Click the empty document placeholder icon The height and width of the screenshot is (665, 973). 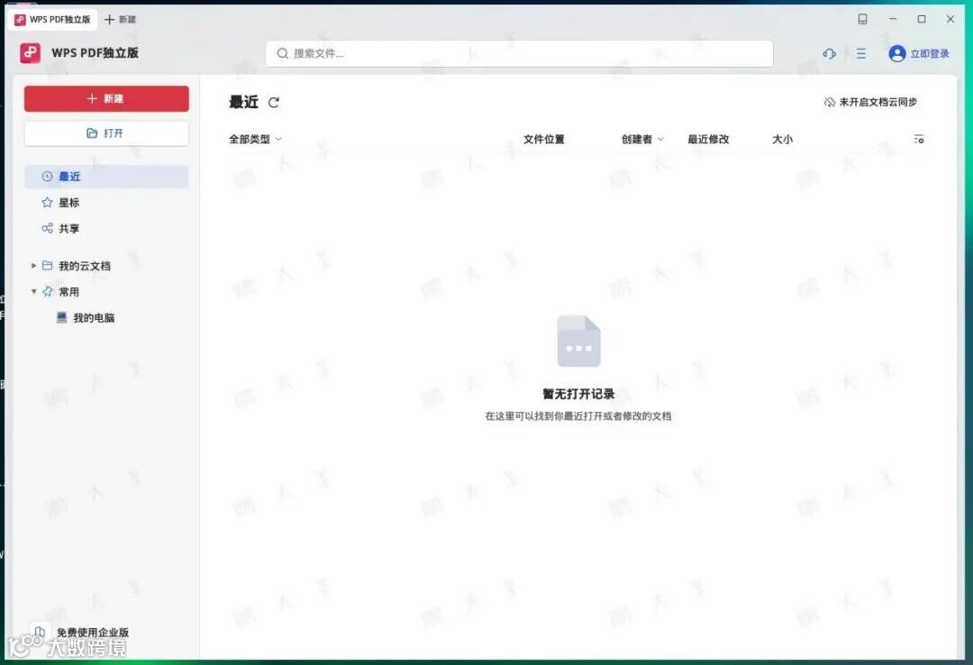tap(578, 341)
